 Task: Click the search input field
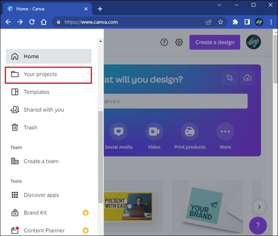(175, 101)
